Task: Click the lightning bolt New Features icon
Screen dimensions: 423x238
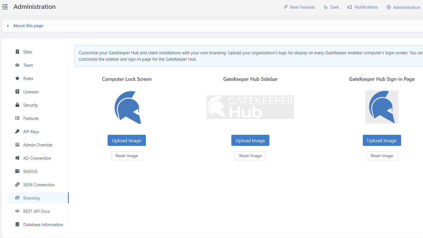Action: click(286, 7)
